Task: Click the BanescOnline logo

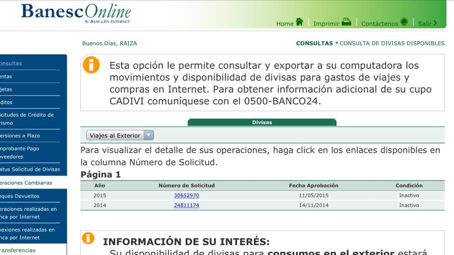Action: click(76, 14)
